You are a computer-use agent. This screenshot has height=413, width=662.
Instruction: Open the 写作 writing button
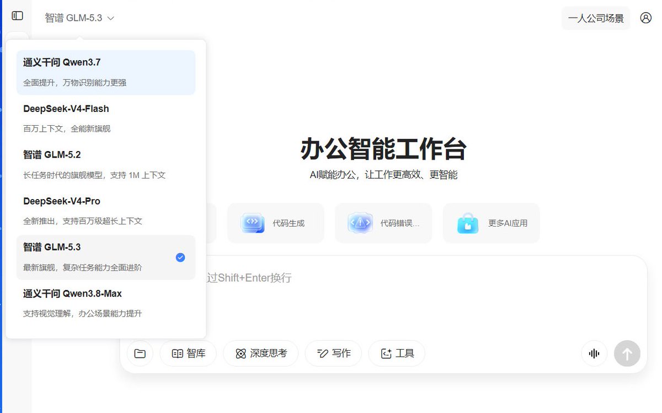(333, 353)
